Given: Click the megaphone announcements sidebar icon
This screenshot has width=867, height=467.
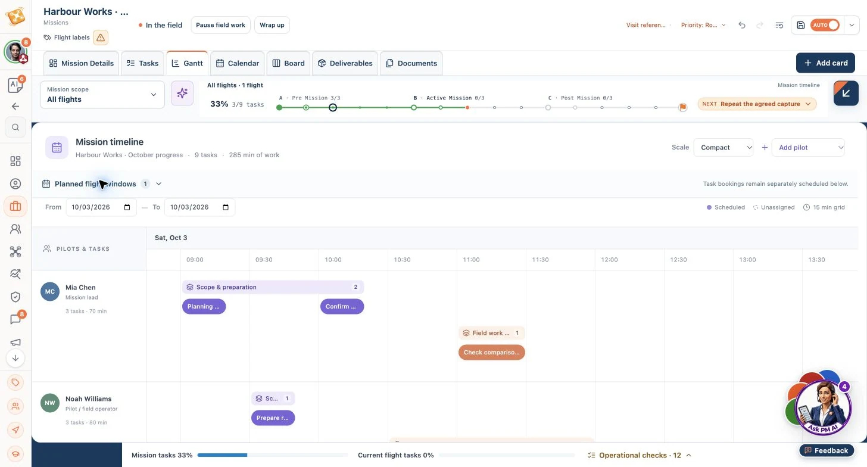Looking at the screenshot, I should pos(15,342).
